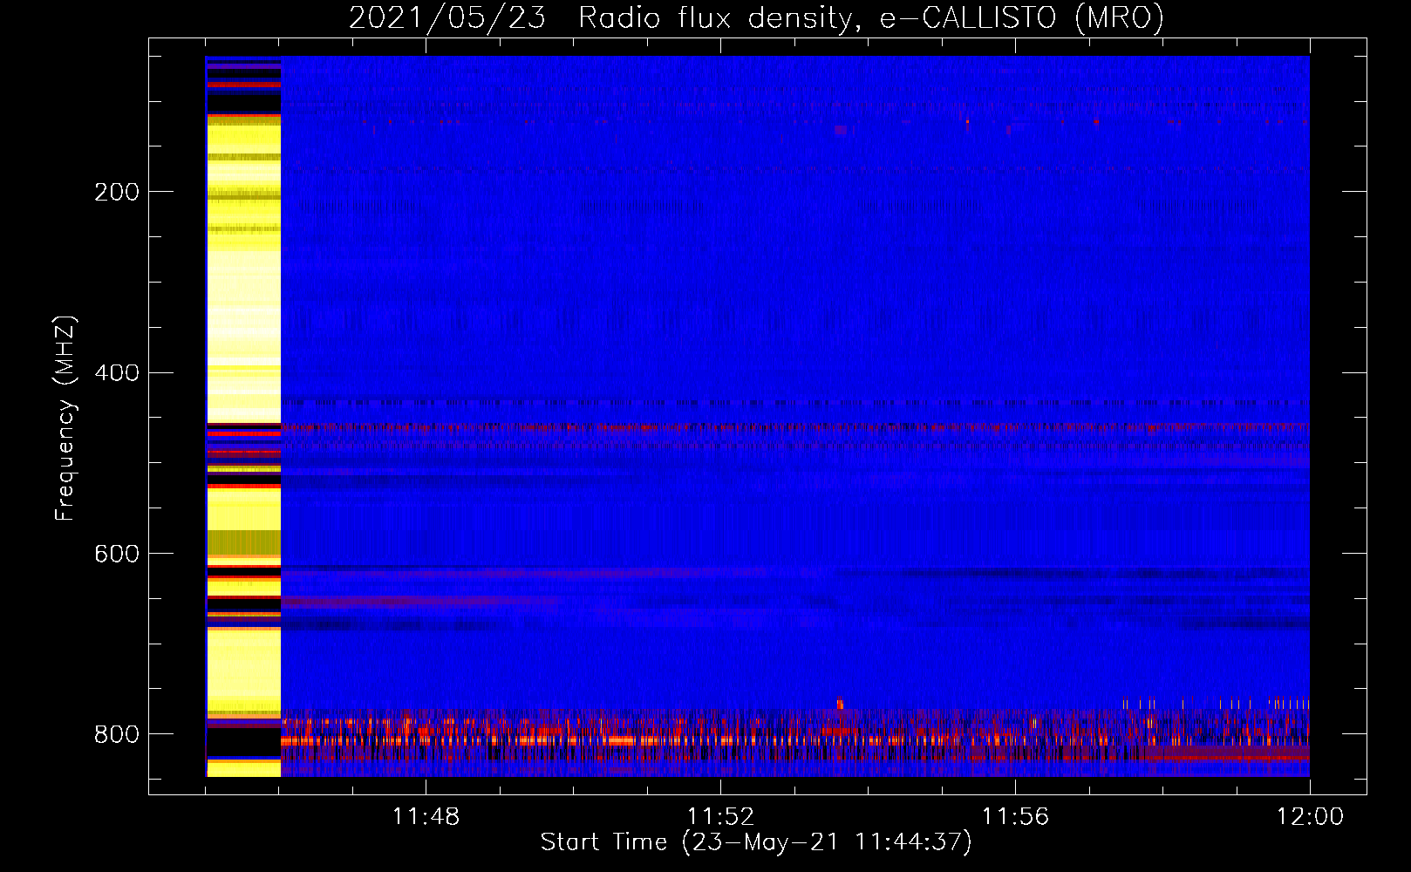The width and height of the screenshot is (1411, 872).
Task: Click the 600 frequency tick label
Action: (116, 555)
